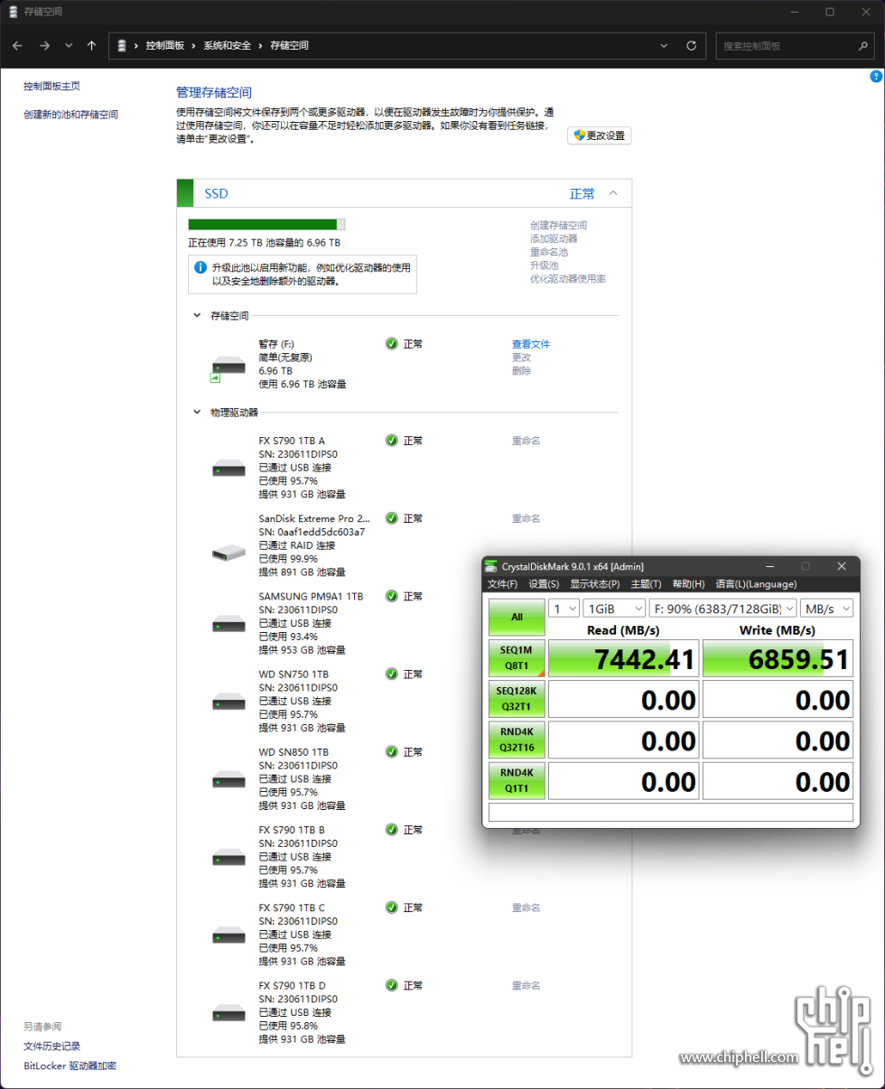Refresh the control panel address bar
This screenshot has width=885, height=1089.
(691, 45)
